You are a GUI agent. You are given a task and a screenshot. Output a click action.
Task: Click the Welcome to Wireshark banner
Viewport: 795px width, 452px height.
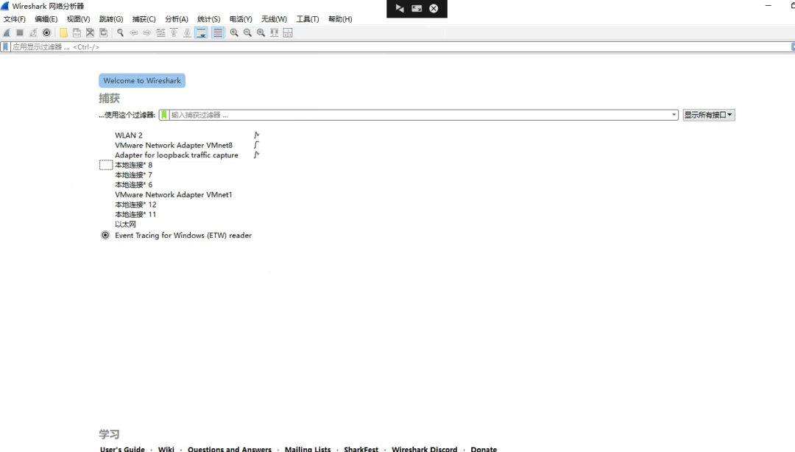click(x=142, y=80)
